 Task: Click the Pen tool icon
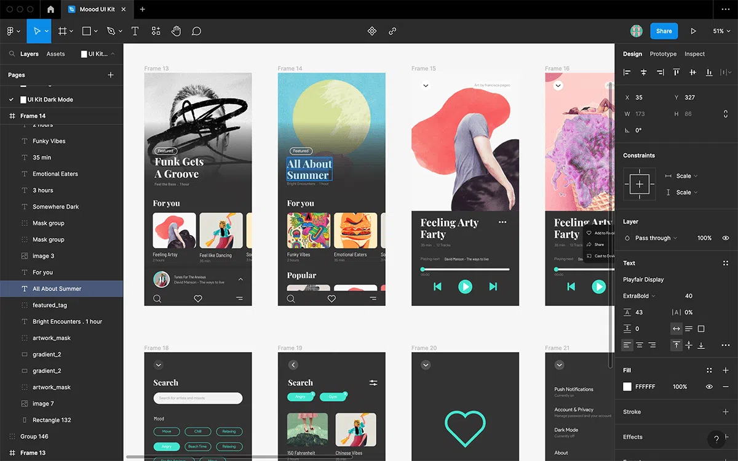click(111, 31)
